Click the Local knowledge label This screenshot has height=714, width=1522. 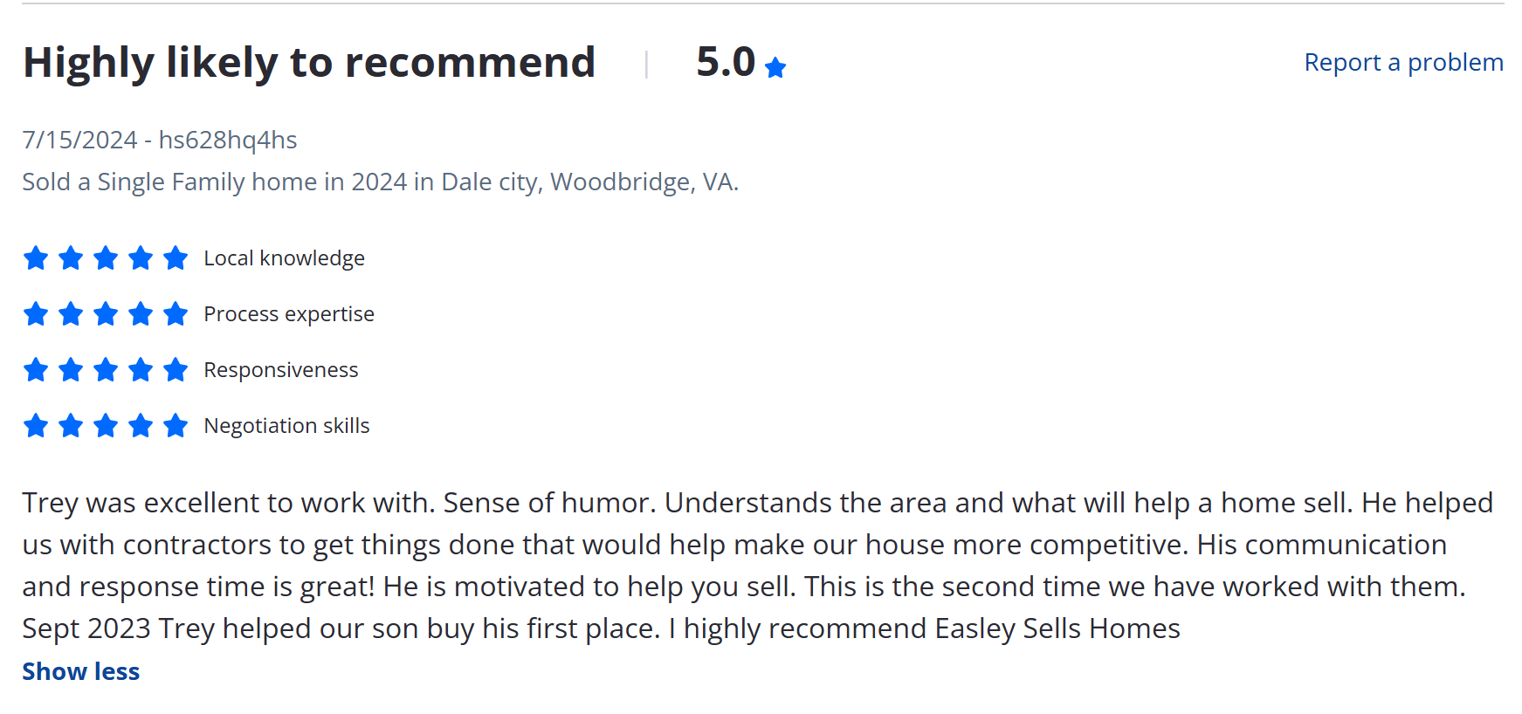click(x=284, y=258)
